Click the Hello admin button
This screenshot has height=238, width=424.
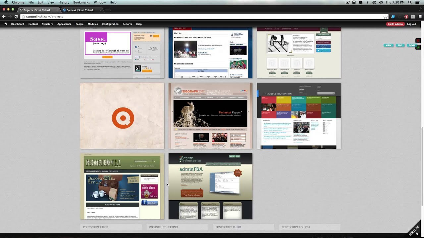pos(396,24)
